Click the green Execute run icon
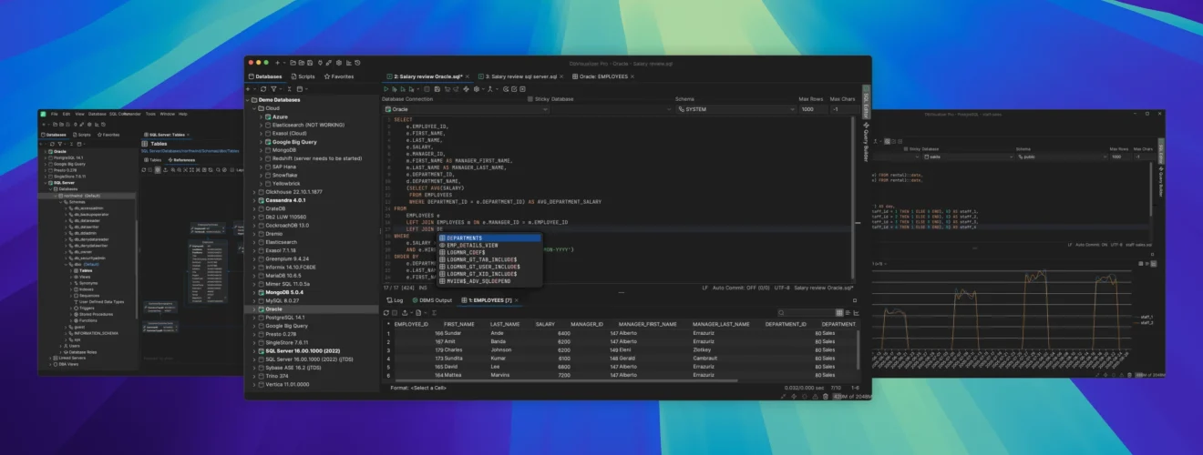Viewport: 1203px width, 455px height. point(386,89)
